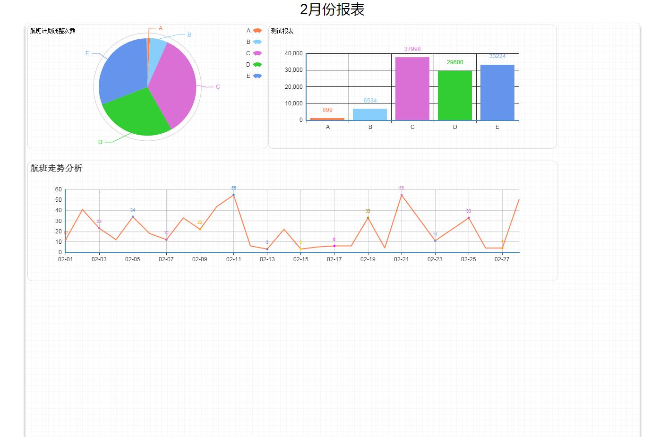This screenshot has width=659, height=437.
Task: Click the 02-13 data point valued 3
Action: point(267,249)
